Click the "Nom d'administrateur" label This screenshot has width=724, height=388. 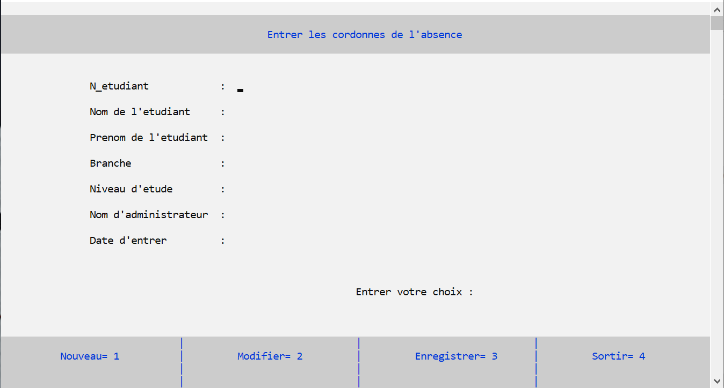[x=149, y=215]
